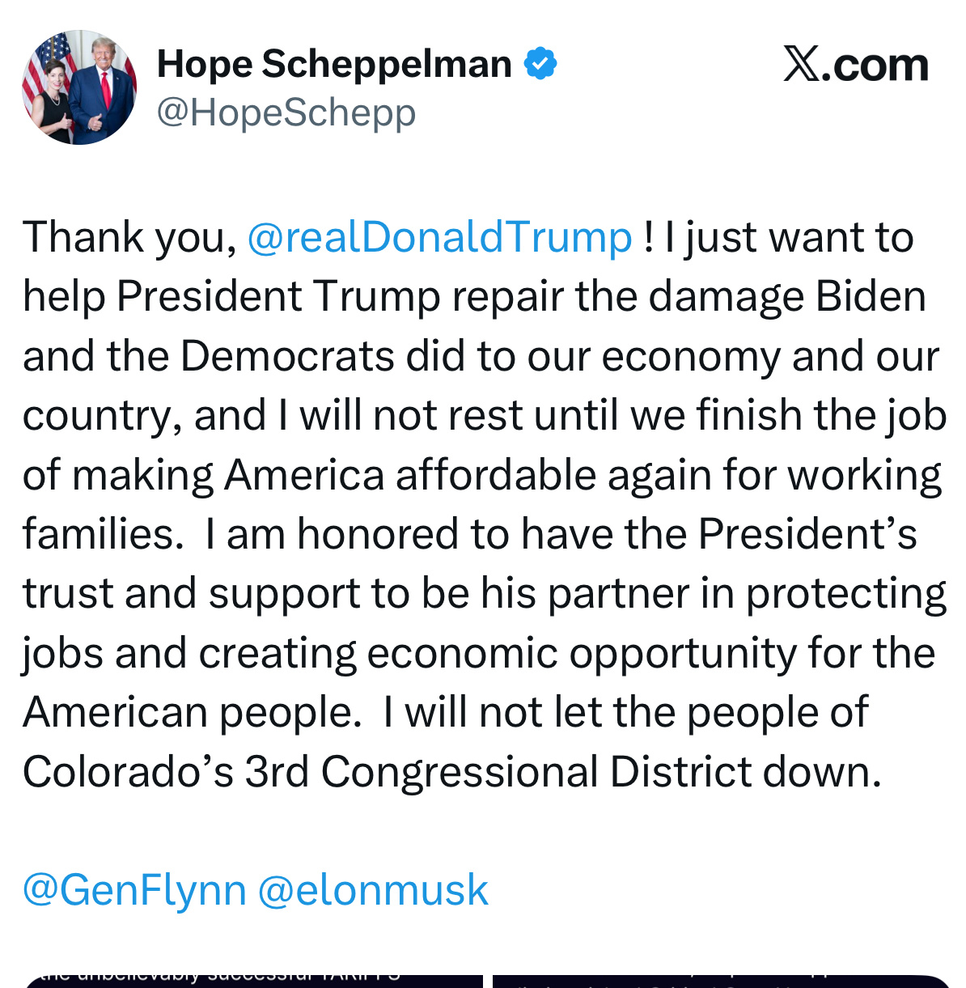The image size is (966, 988).
Task: Click the words "American people"
Action: (191, 712)
